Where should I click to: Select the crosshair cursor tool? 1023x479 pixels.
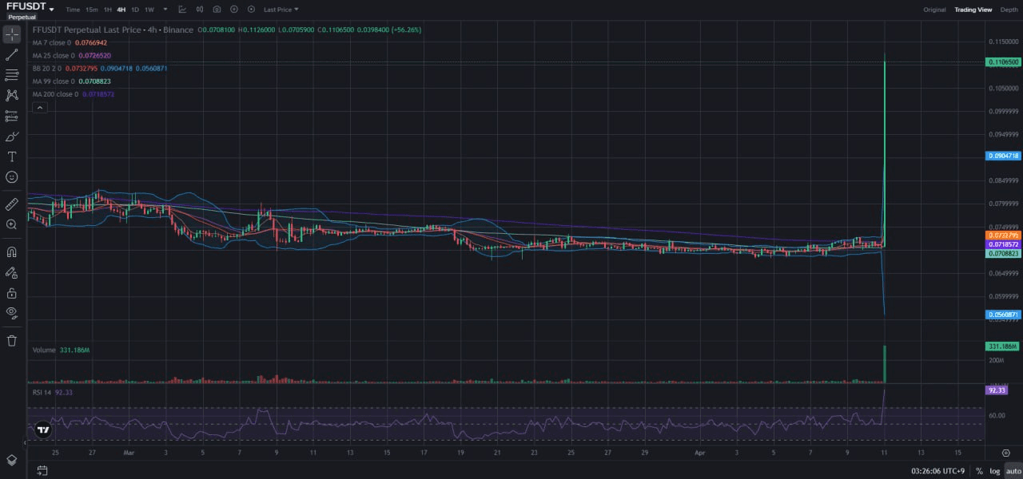click(12, 34)
